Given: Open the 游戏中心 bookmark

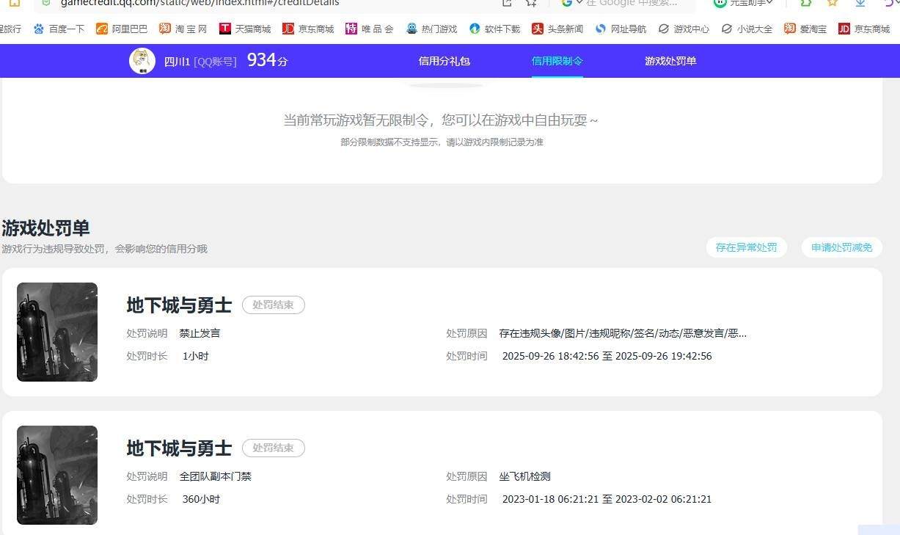Looking at the screenshot, I should pos(684,29).
